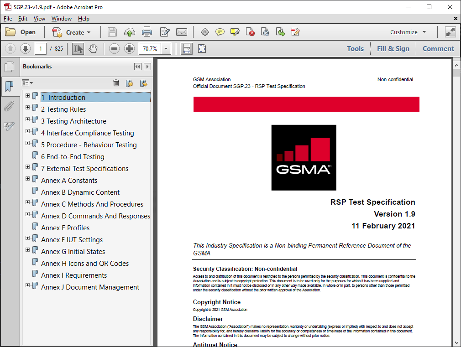Send file via email envelope icon
This screenshot has width=461, height=347.
[181, 32]
